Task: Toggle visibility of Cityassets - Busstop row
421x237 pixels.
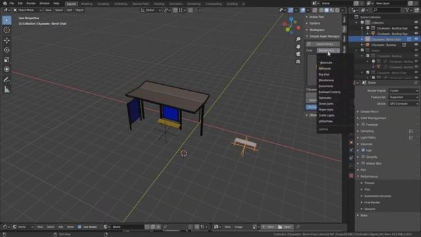Action: tap(416, 45)
